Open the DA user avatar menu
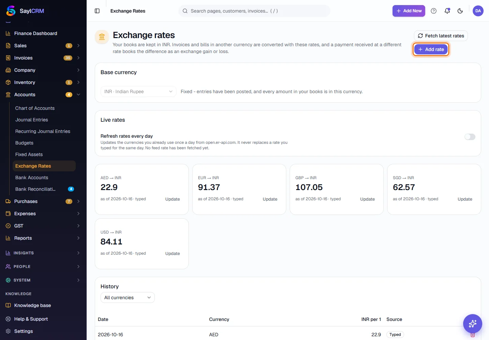Screen dimensions: 489x340 click(x=478, y=11)
